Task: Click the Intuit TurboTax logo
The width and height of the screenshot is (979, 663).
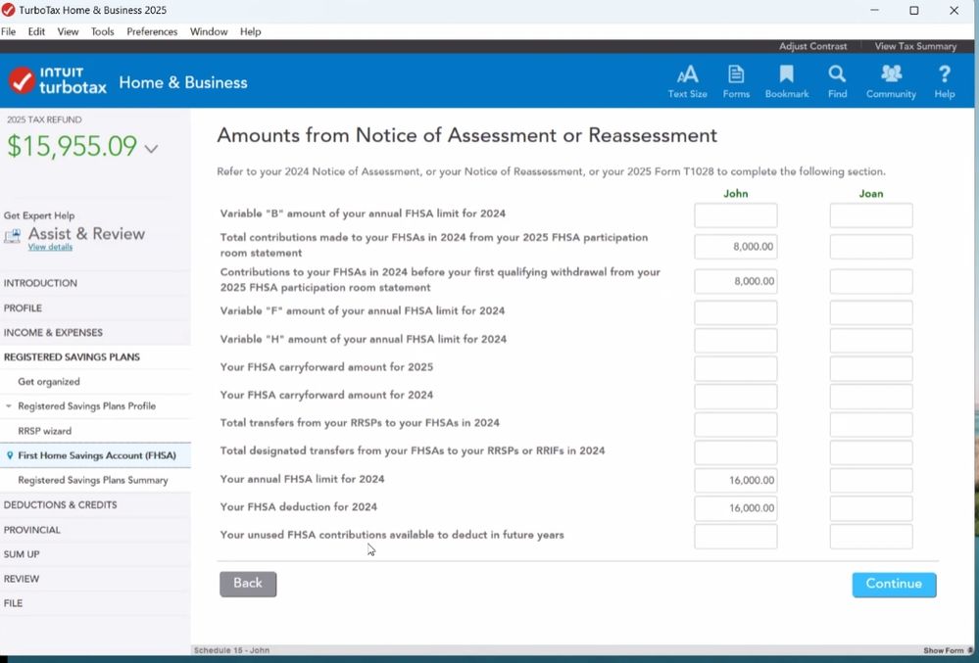Action: pyautogui.click(x=57, y=82)
